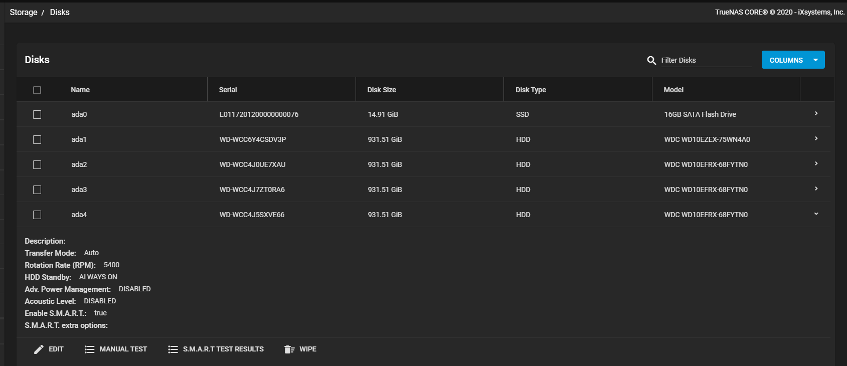Open the Disks breadcrumb item
Viewport: 847px width, 366px height.
(x=60, y=12)
